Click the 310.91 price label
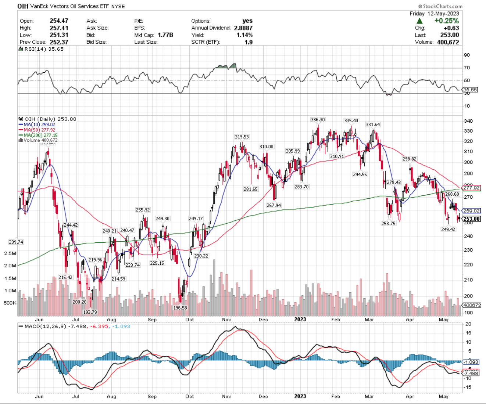Image resolution: width=486 pixels, height=404 pixels. [x=337, y=156]
